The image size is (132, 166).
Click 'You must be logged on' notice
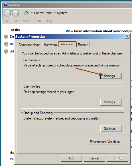(x=72, y=53)
